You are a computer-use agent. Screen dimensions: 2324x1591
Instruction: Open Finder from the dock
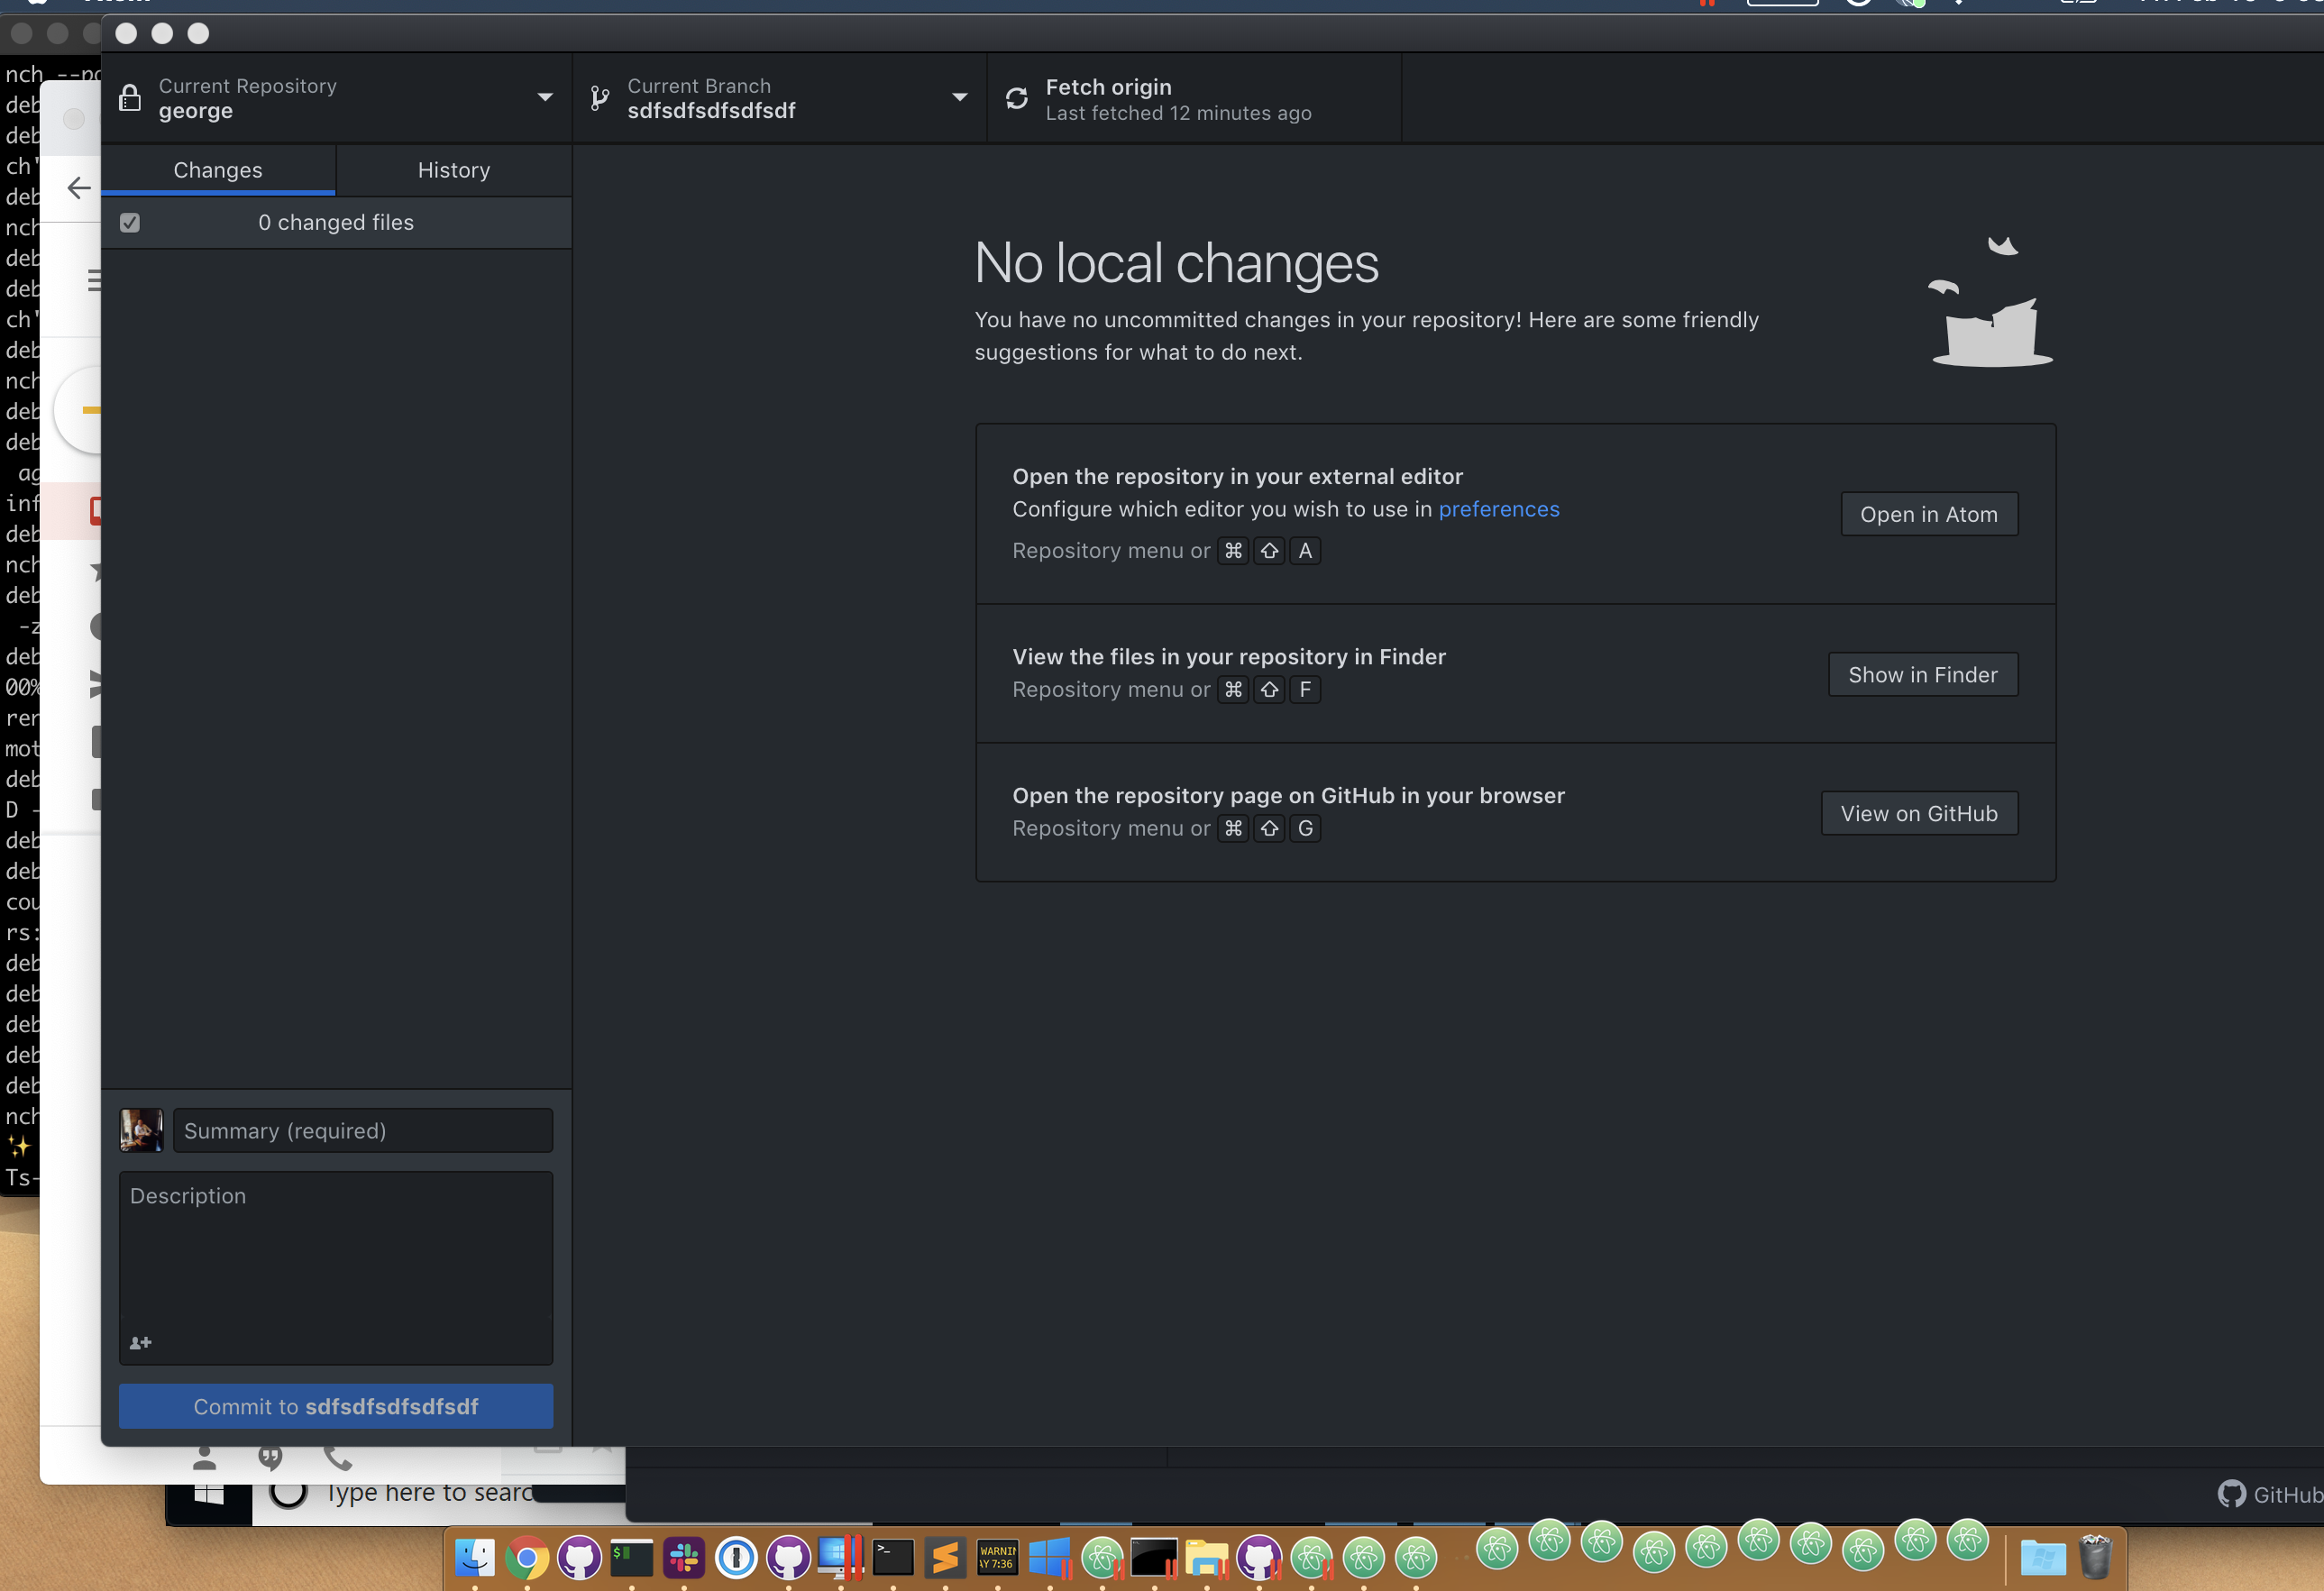[475, 1557]
